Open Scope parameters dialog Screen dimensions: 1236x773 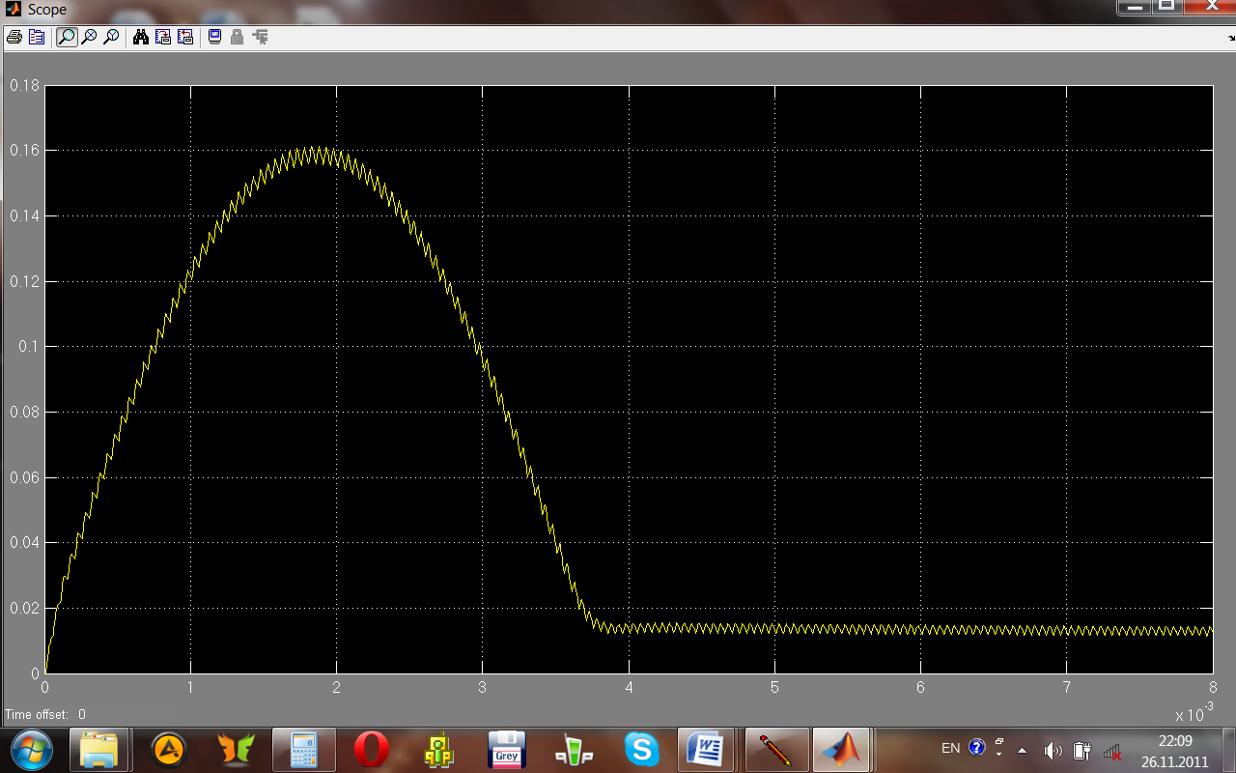37,38
